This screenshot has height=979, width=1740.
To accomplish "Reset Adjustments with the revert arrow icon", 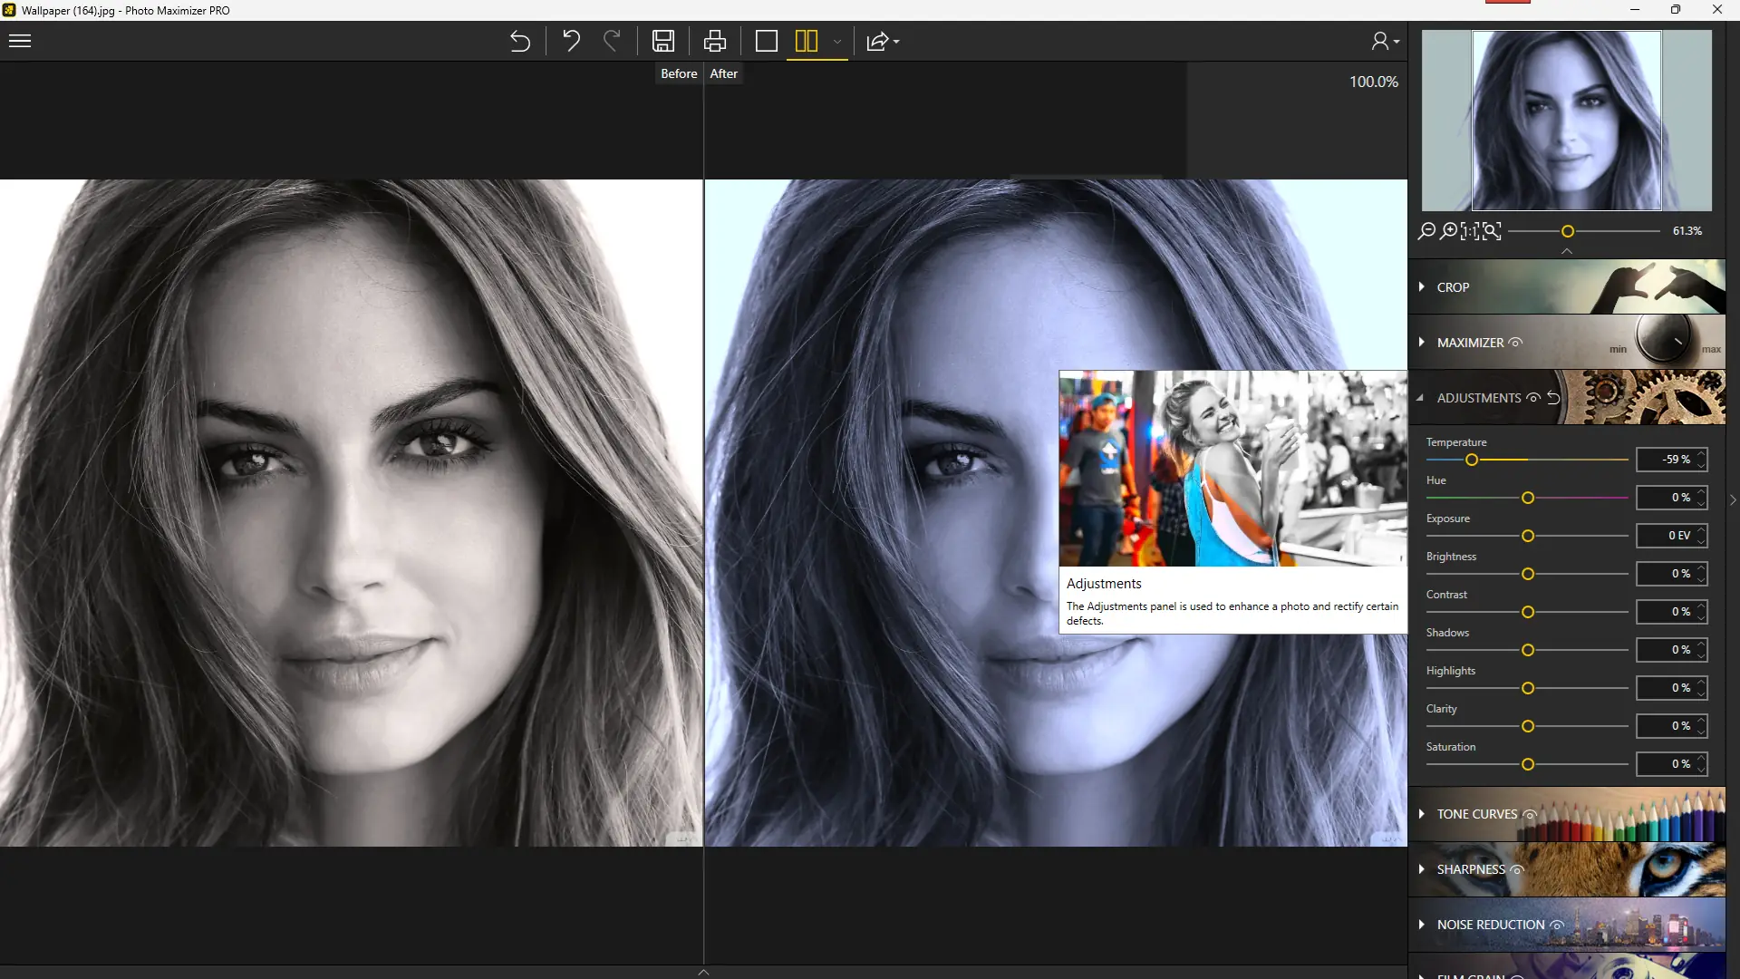I will (1553, 398).
